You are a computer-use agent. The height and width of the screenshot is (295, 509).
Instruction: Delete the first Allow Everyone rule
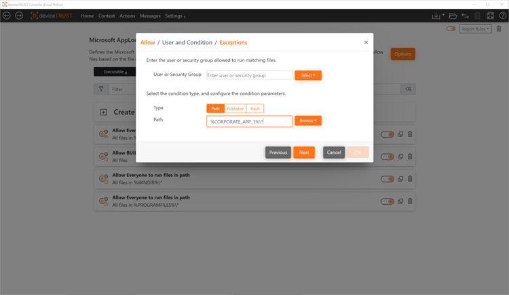[x=410, y=134]
